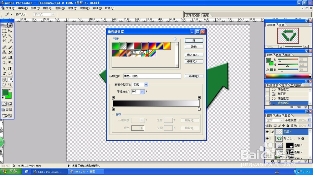Screen dimensions: 313x175
Task: Select the Custom Shape tool
Action: point(10,73)
